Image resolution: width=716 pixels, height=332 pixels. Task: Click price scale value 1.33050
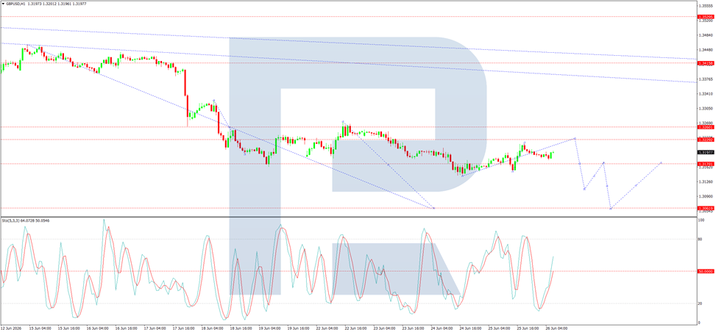tap(706, 109)
